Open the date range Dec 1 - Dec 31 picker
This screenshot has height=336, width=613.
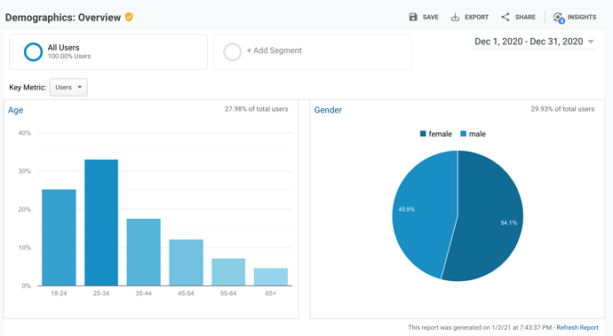click(x=534, y=42)
